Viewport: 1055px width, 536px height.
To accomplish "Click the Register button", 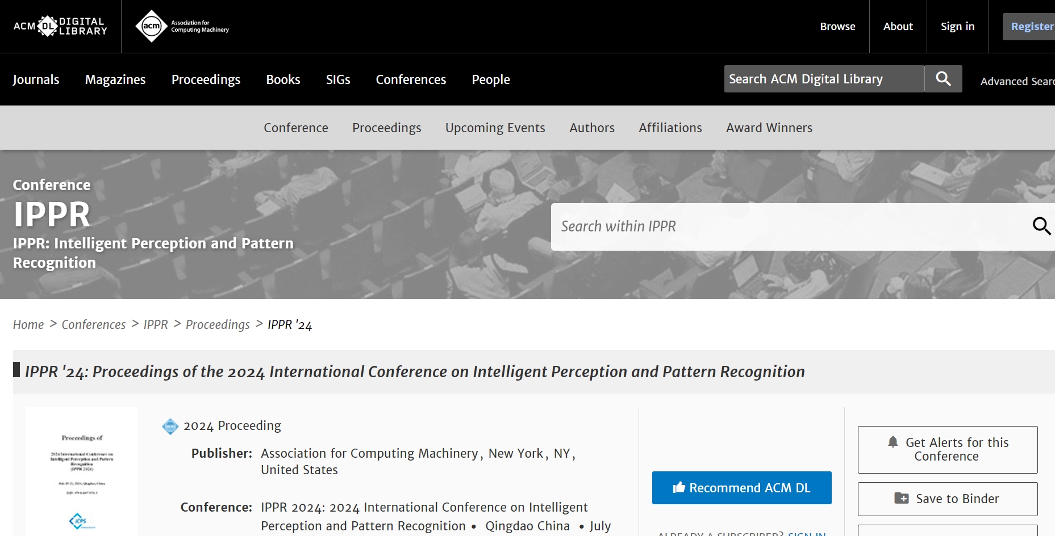I will coord(1029,27).
